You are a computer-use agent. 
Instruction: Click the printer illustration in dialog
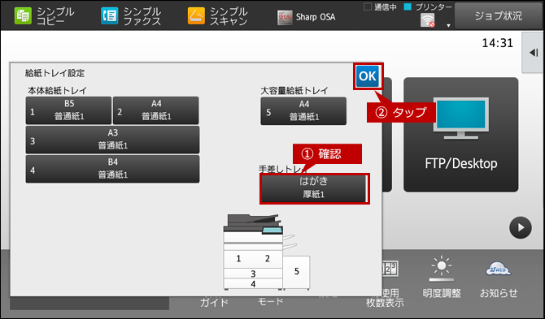point(267,252)
